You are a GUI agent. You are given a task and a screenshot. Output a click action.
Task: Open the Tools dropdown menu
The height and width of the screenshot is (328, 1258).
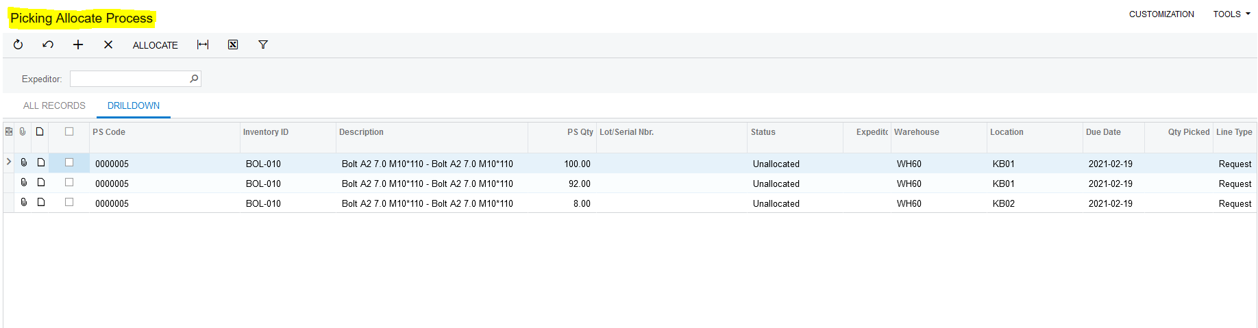pyautogui.click(x=1231, y=14)
